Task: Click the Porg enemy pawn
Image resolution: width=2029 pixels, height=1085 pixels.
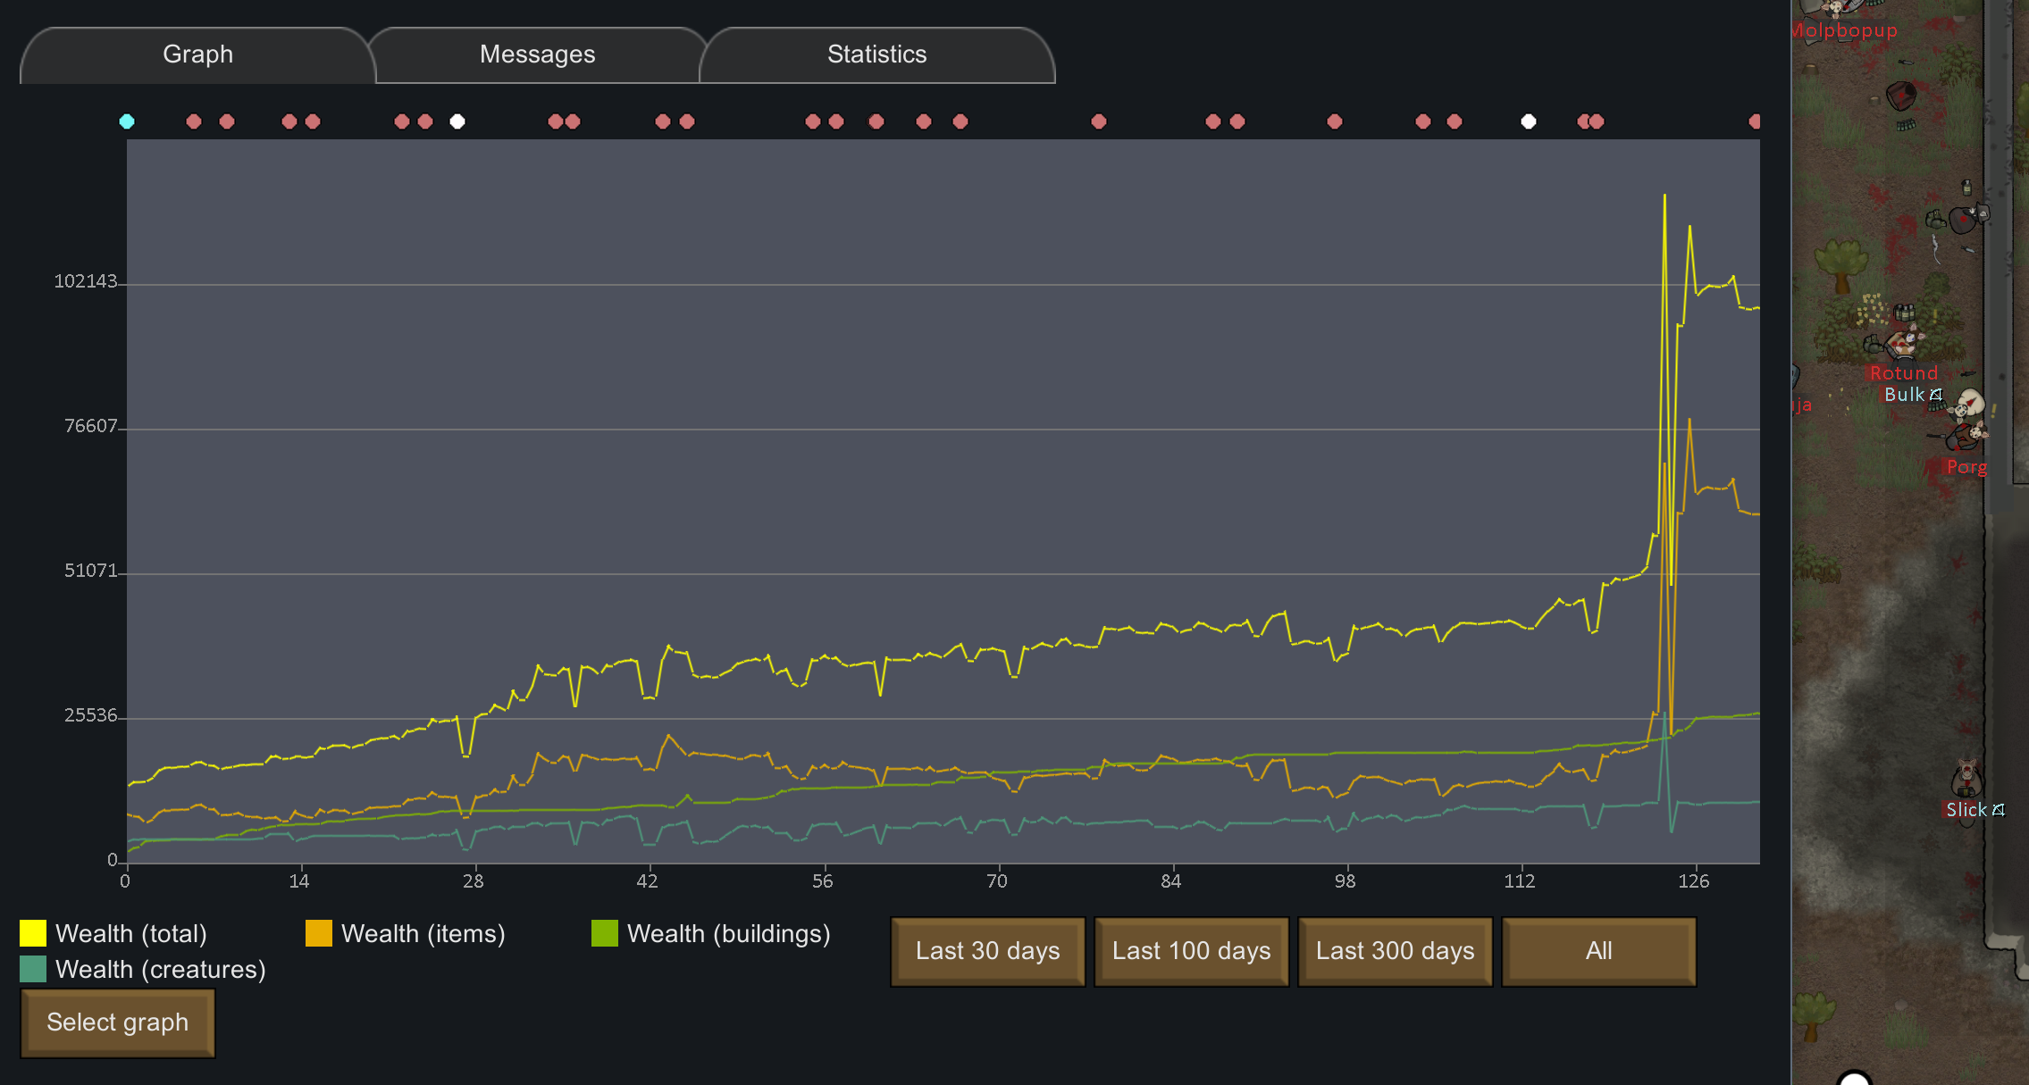Action: [1966, 438]
